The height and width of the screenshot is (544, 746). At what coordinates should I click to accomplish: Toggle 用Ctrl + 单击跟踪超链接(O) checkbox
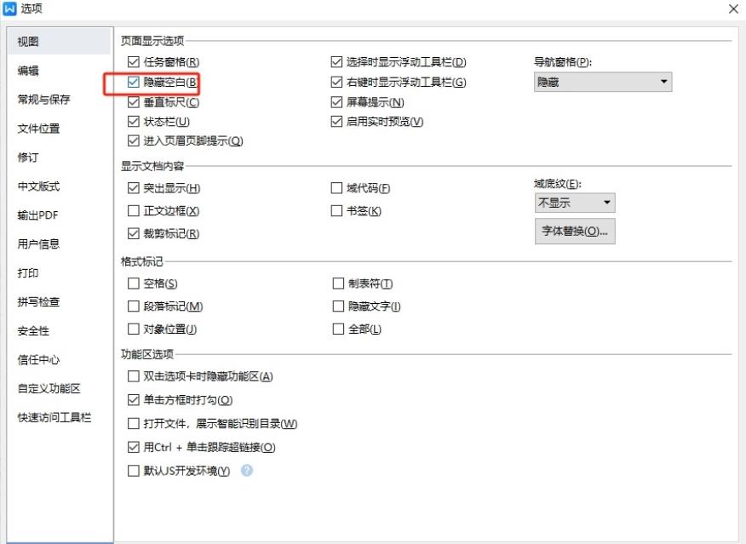point(134,448)
